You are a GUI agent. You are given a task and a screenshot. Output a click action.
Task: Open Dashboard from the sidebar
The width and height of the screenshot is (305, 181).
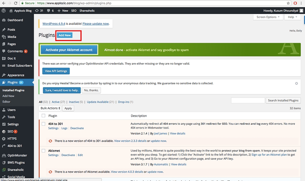coord(15,20)
